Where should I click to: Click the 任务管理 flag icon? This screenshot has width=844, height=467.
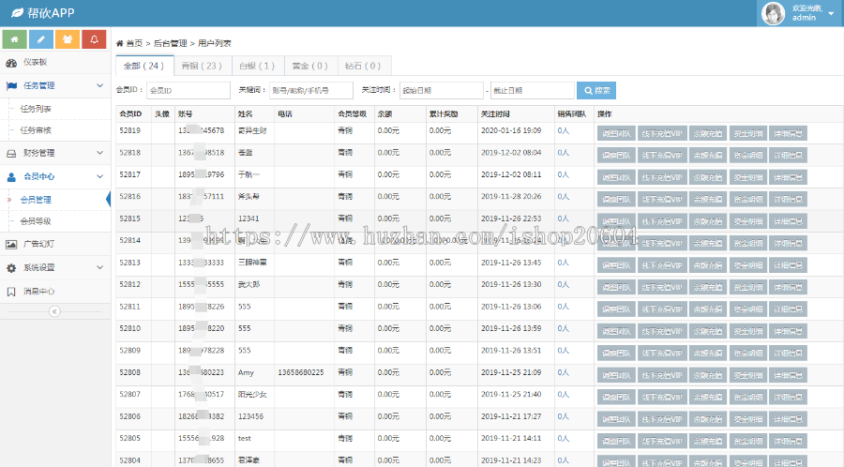click(x=11, y=85)
